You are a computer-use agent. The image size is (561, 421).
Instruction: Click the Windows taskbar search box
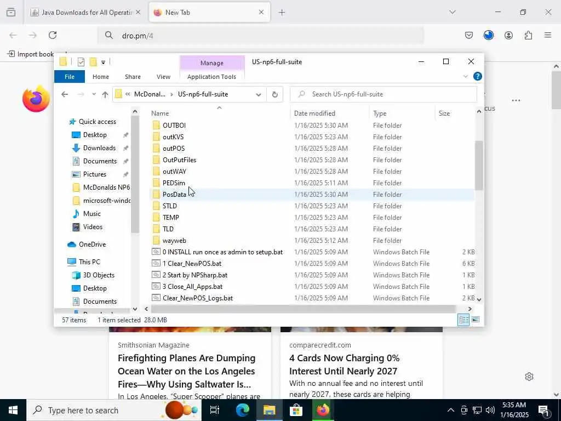pos(114,410)
